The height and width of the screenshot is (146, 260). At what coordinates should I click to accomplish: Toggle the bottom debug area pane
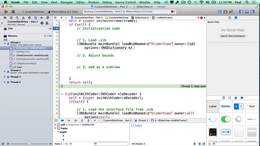[x=247, y=12]
